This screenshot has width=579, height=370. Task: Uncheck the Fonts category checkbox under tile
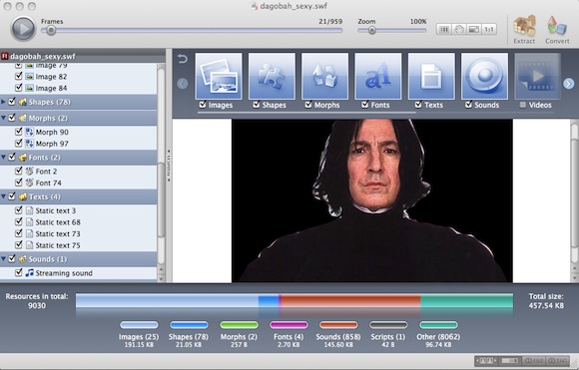click(x=365, y=105)
